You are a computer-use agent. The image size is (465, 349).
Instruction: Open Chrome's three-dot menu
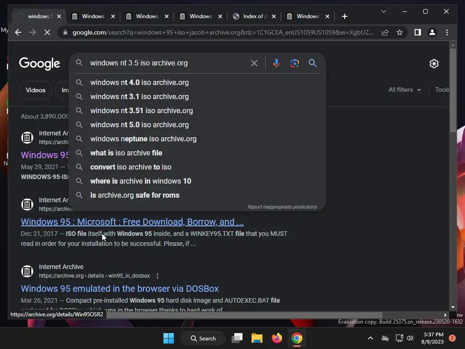[447, 32]
